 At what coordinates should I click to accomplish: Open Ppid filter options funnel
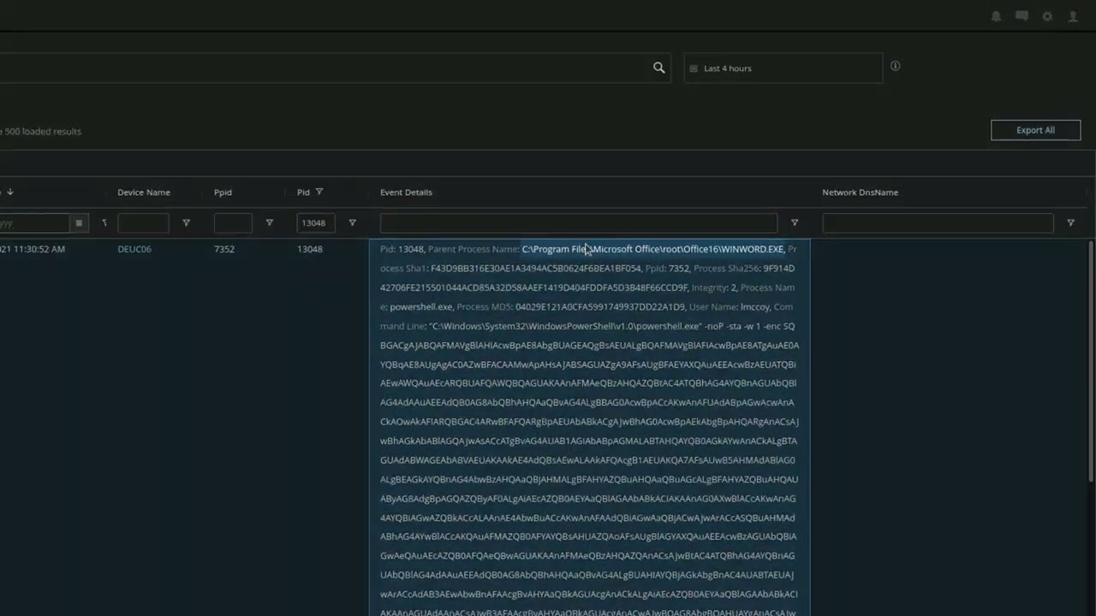[x=269, y=223]
